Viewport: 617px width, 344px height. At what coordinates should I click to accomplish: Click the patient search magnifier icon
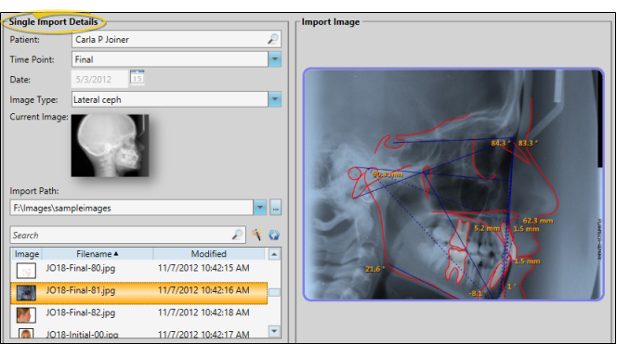tap(272, 39)
